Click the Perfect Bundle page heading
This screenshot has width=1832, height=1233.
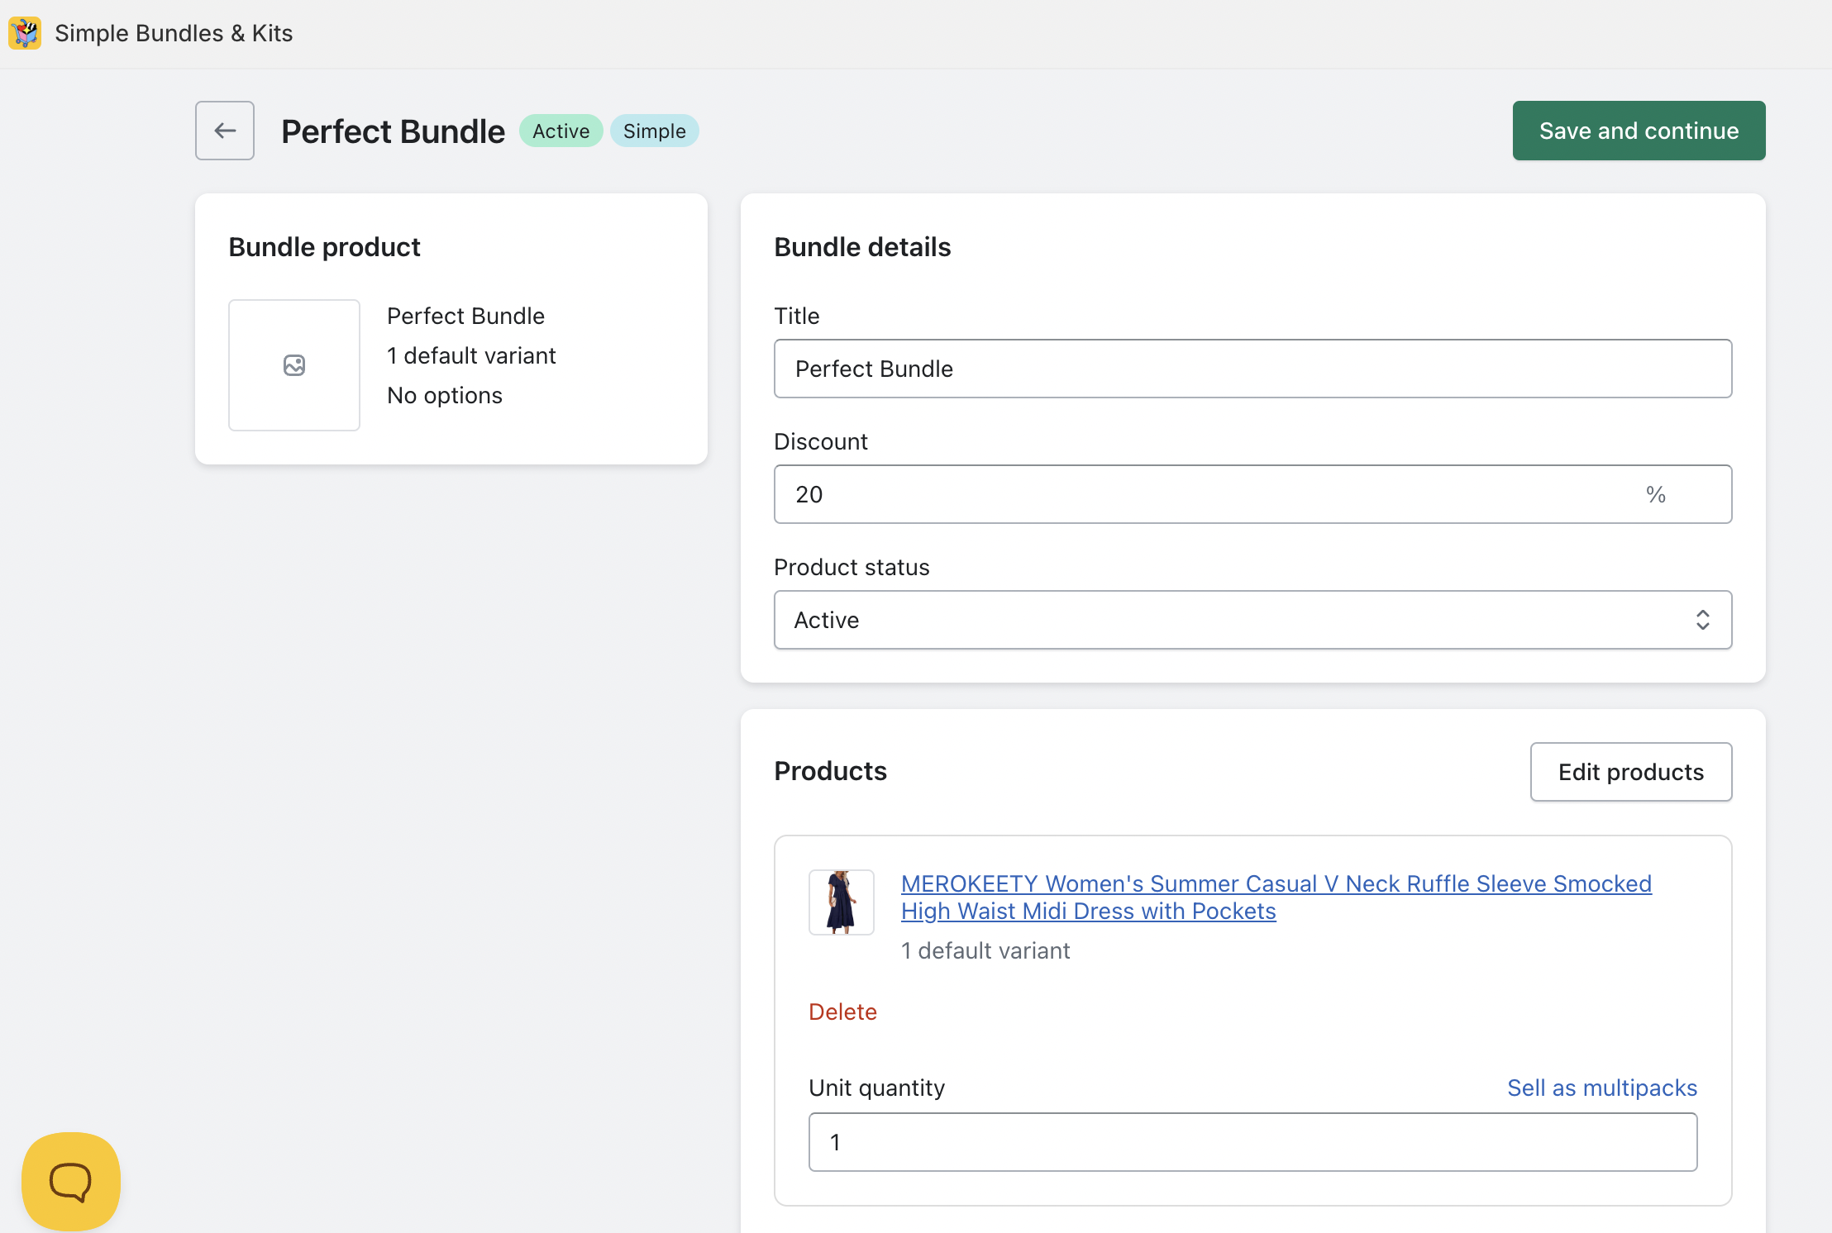393,131
